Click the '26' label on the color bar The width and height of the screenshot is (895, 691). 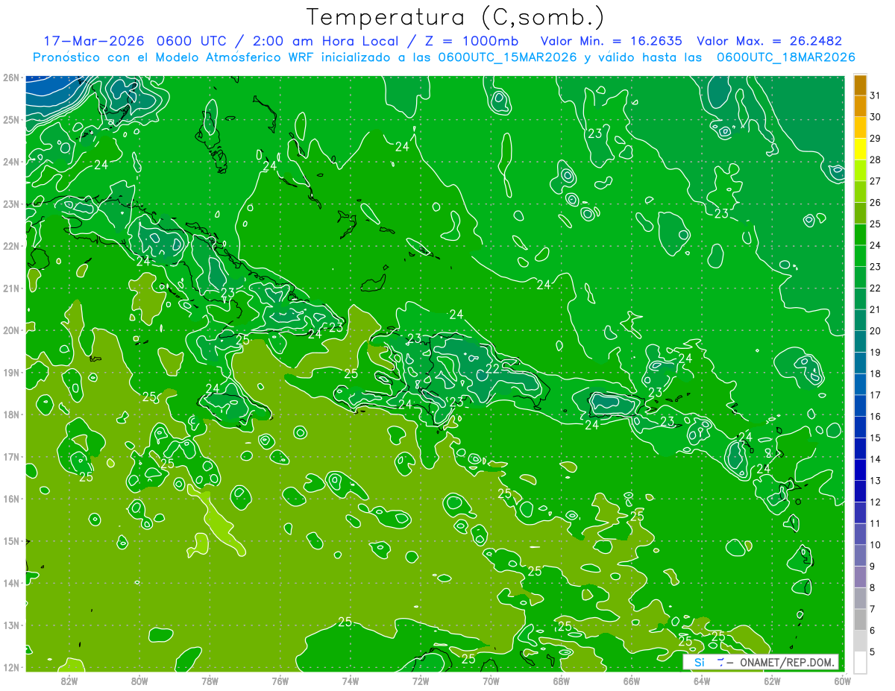876,203
